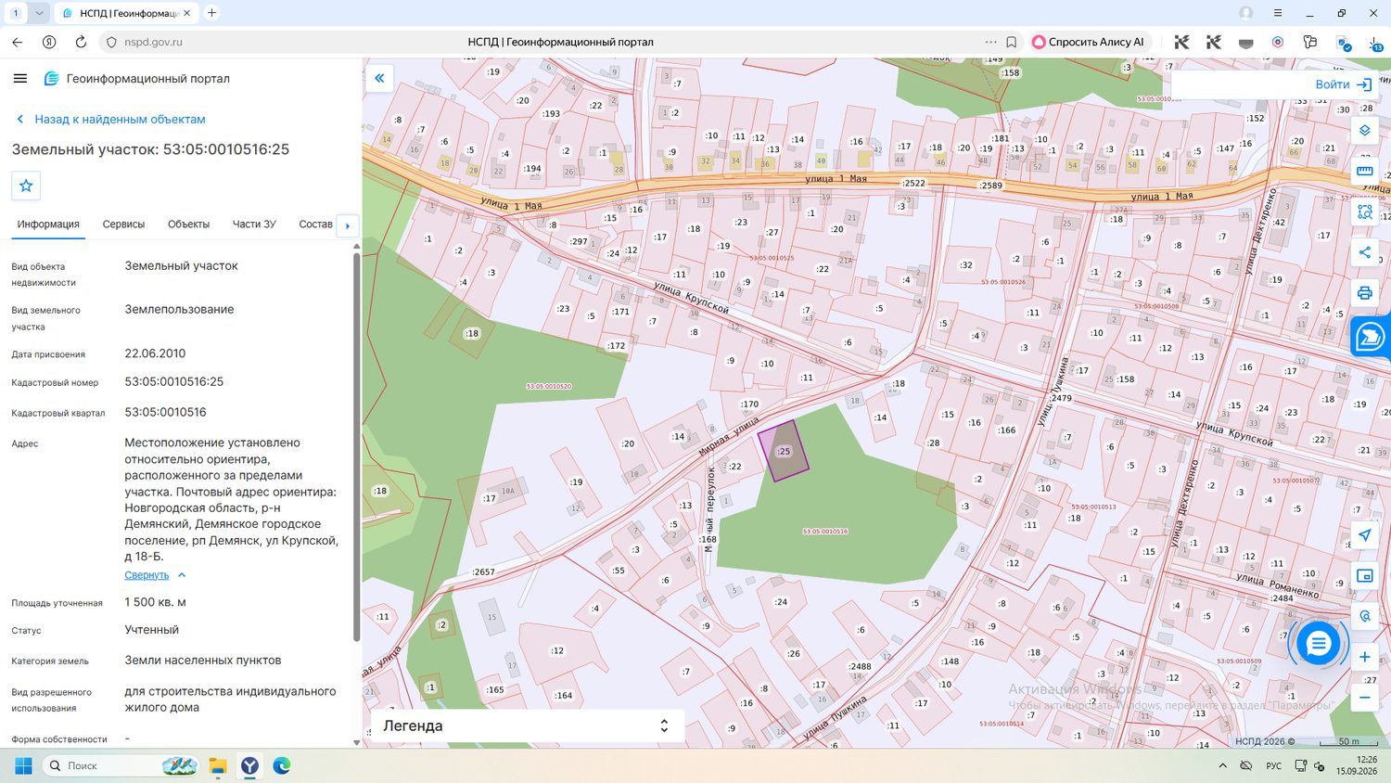Toggle the overview mini-map tool
1391x783 pixels.
(x=1364, y=576)
